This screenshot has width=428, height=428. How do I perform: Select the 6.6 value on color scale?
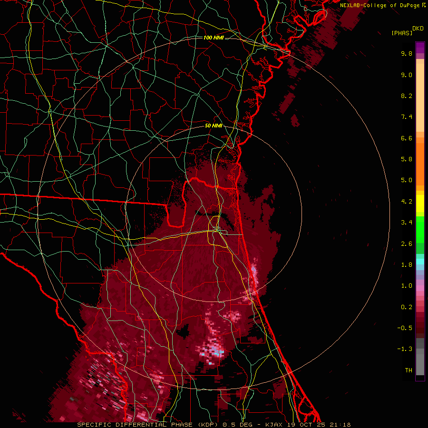point(407,138)
